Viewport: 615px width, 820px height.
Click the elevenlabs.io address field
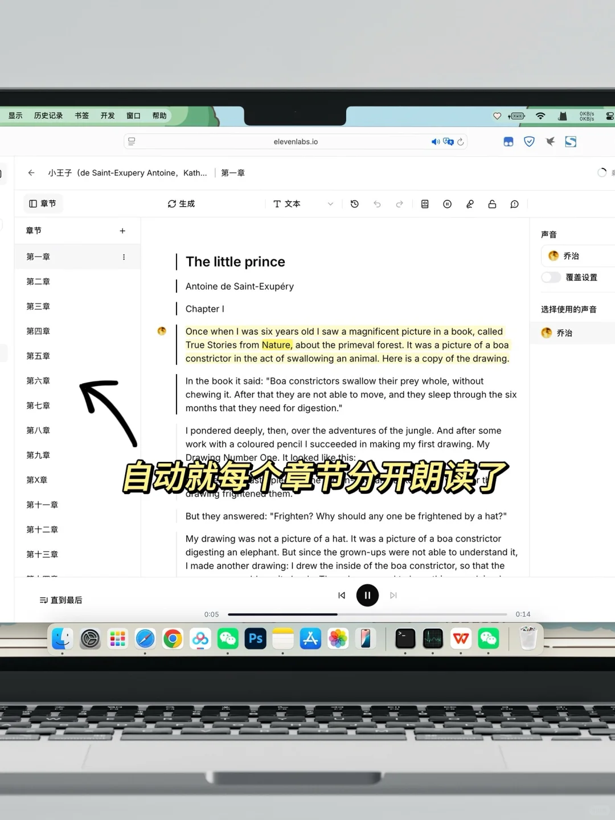[x=296, y=141]
